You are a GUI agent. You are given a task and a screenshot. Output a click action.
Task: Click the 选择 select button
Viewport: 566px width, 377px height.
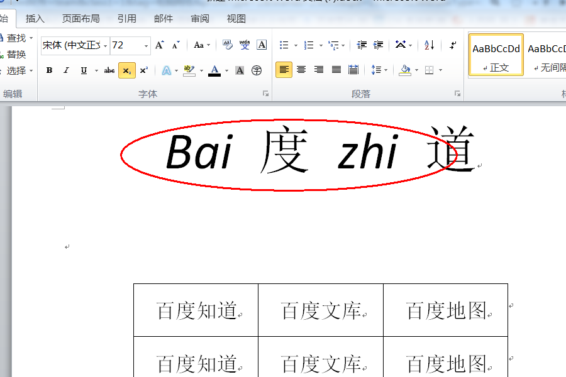tap(16, 71)
